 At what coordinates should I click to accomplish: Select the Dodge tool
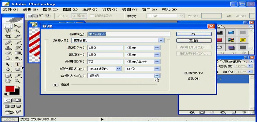17,58
